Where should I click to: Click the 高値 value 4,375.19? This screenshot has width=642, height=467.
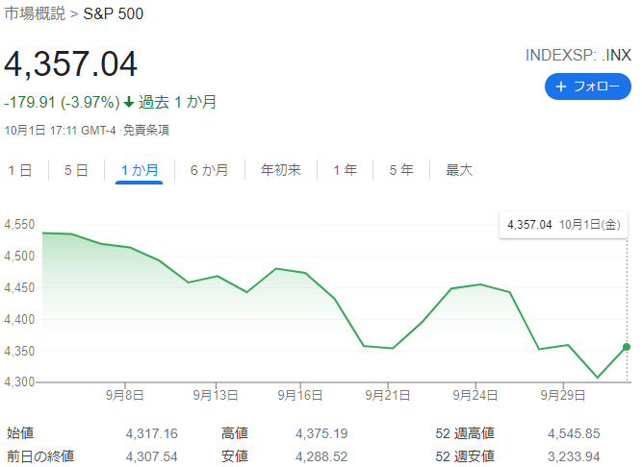(321, 433)
